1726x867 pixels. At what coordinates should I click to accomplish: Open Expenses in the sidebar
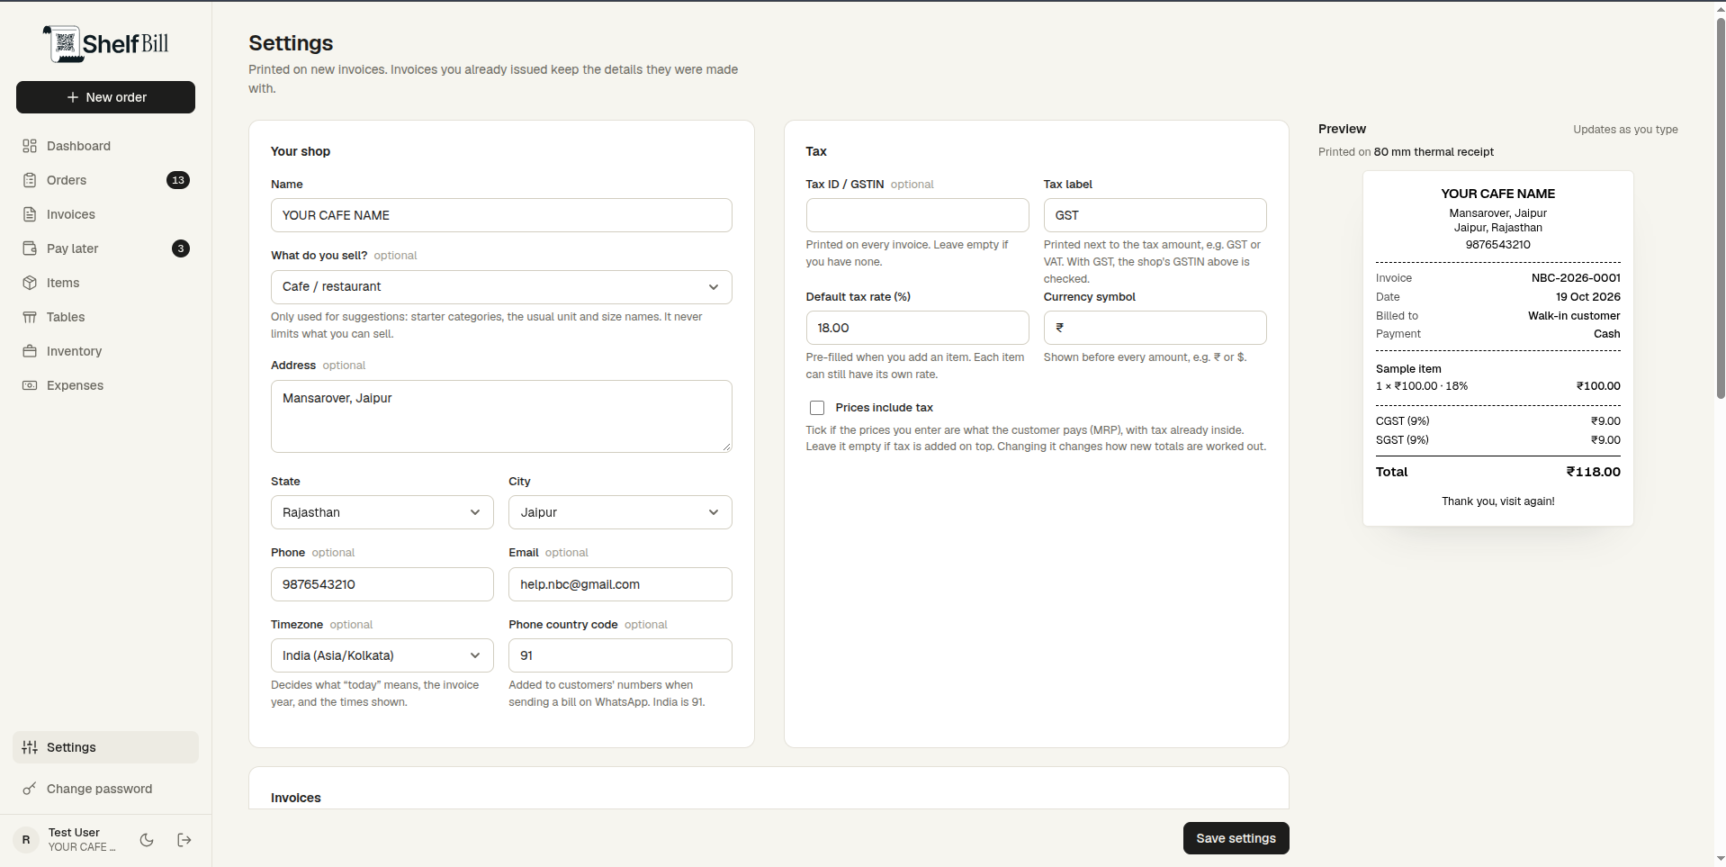(106, 385)
